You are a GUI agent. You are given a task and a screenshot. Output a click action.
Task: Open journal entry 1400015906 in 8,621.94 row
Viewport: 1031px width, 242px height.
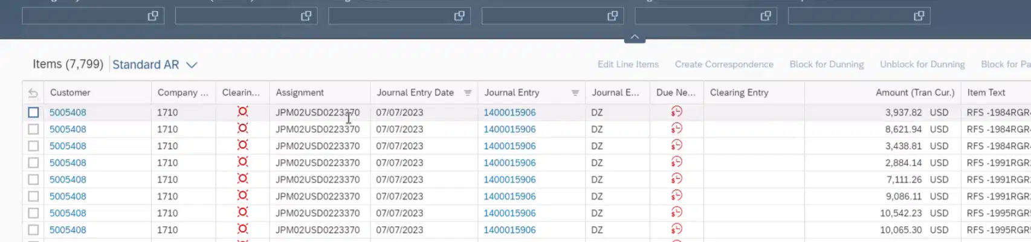(509, 129)
